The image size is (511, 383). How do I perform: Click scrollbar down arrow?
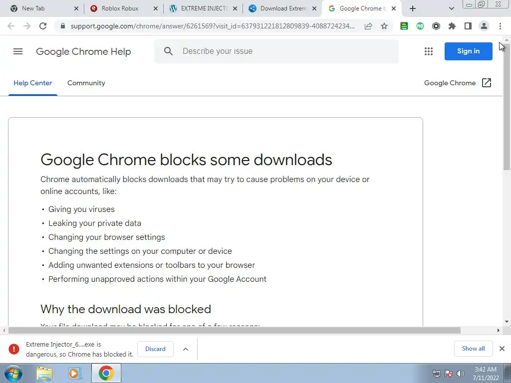(507, 322)
